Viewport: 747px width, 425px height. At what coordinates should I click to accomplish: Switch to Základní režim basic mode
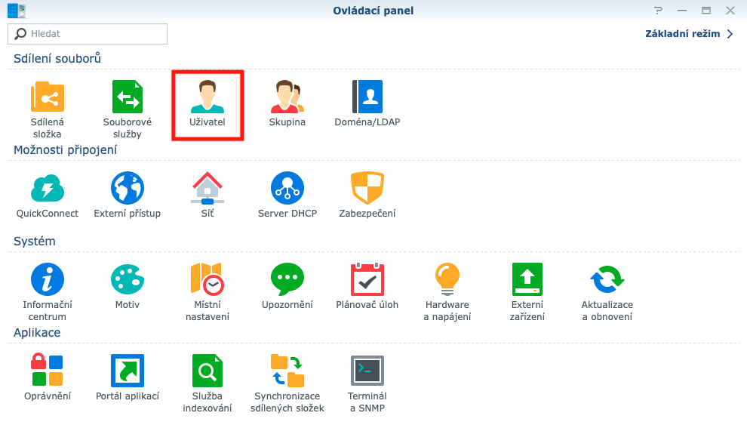coord(689,34)
